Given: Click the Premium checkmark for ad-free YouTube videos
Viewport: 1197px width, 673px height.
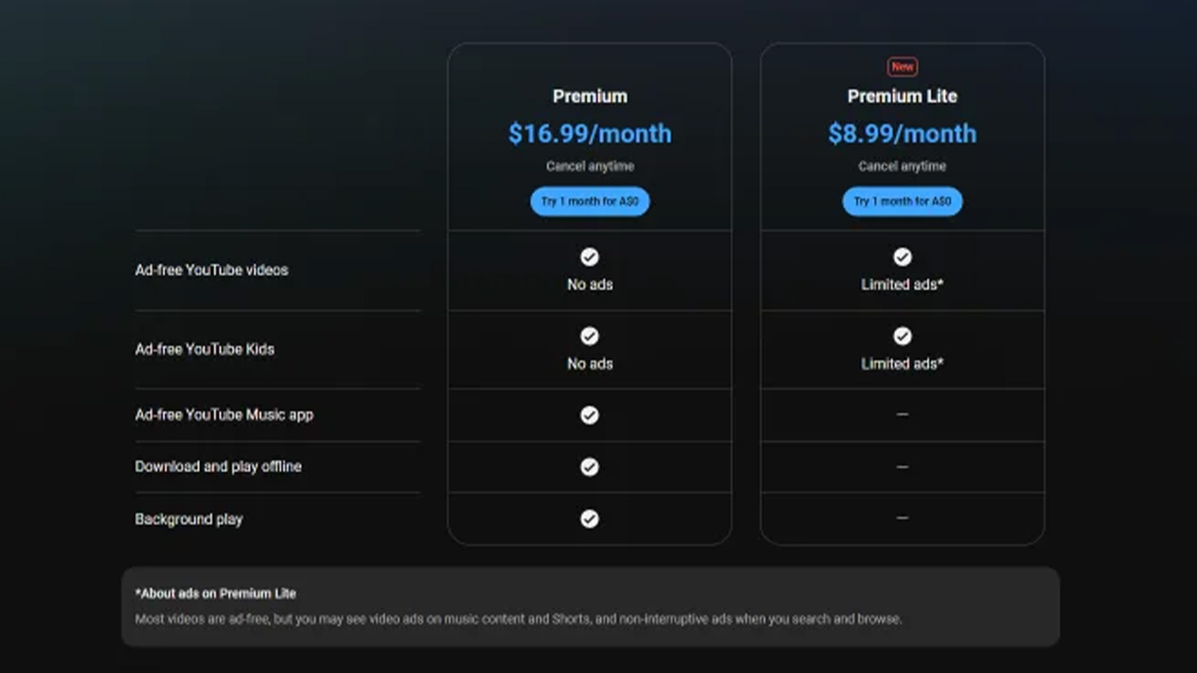Looking at the screenshot, I should point(590,257).
